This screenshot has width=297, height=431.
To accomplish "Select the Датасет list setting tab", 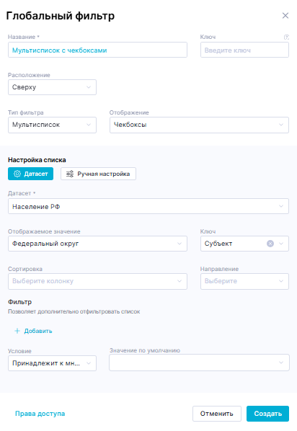I will [30, 174].
